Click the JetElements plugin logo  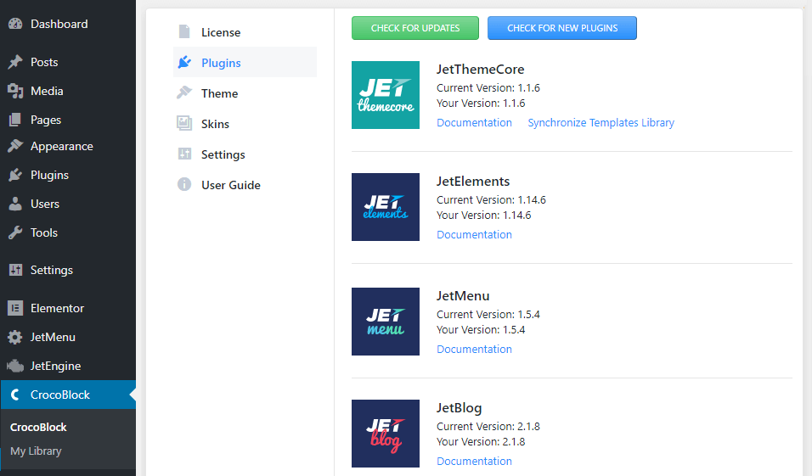(386, 207)
